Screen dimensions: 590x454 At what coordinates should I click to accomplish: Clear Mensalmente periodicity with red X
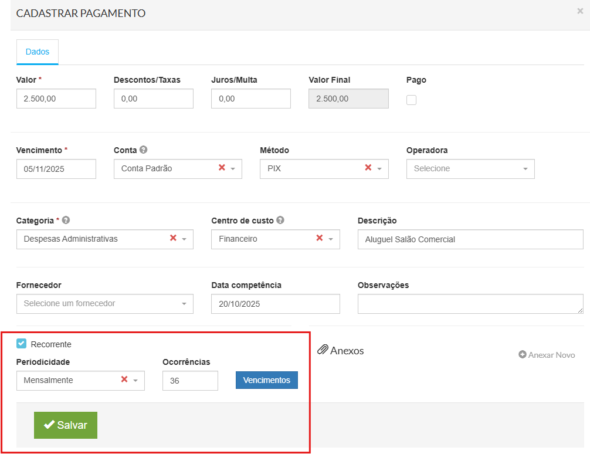click(x=124, y=380)
